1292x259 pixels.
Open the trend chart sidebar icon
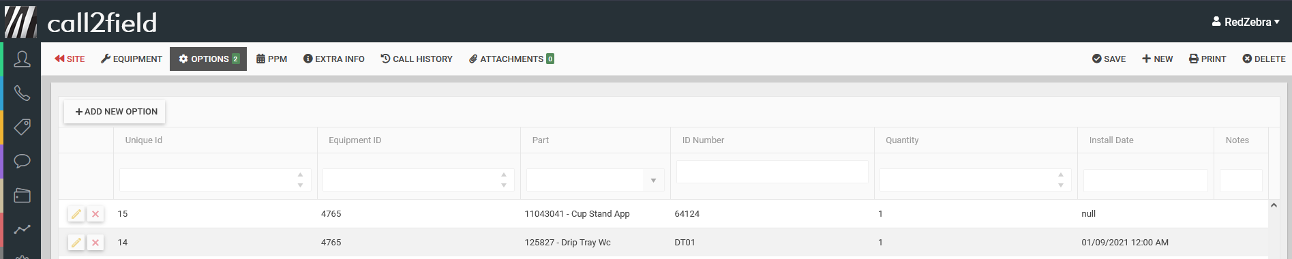(x=22, y=230)
